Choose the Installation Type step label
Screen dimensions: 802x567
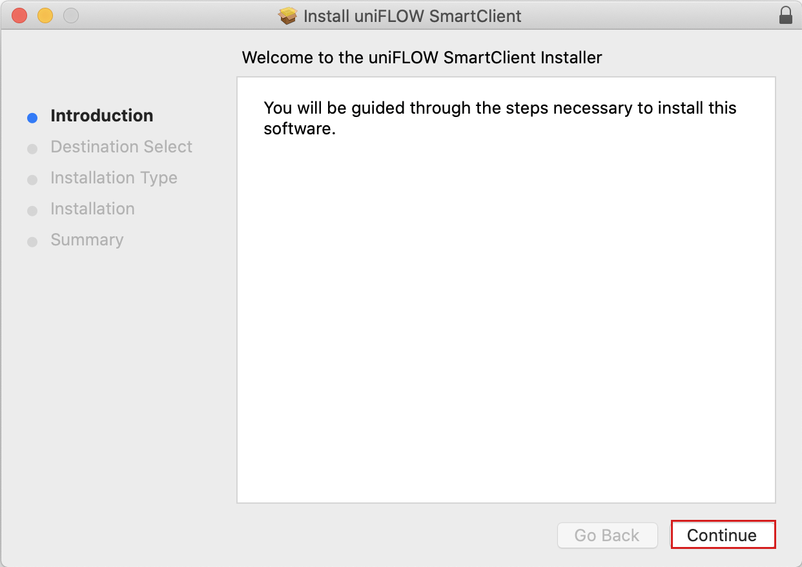tap(114, 178)
